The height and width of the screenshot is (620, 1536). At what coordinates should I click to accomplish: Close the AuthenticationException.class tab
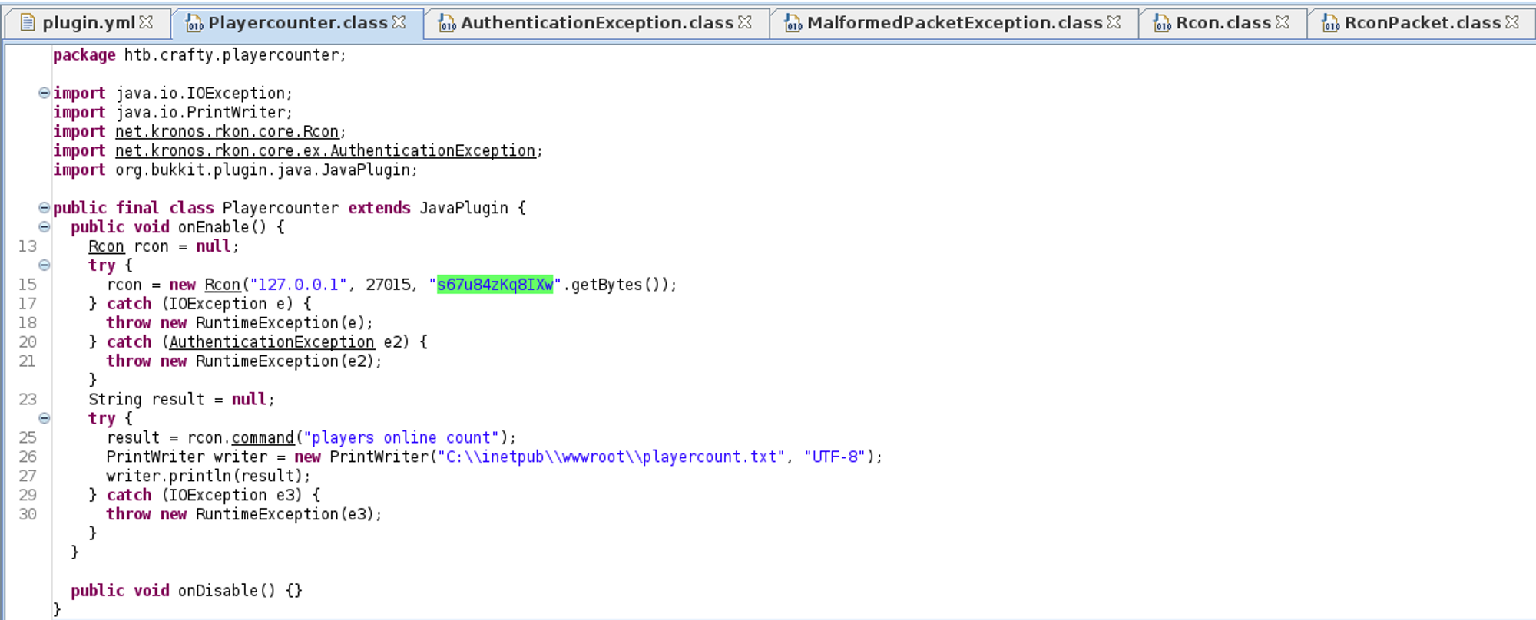tap(744, 22)
